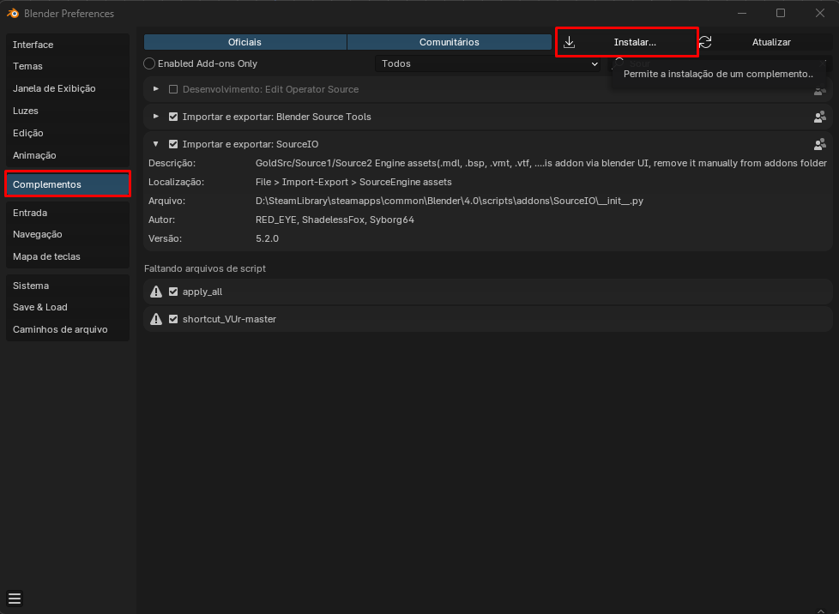Image resolution: width=839 pixels, height=614 pixels.
Task: Open Caminhos de arquivo section
Action: click(68, 329)
